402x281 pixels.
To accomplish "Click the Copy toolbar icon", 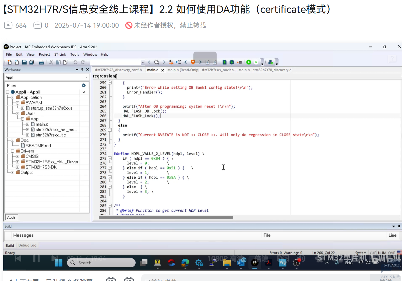I will click(x=58, y=62).
